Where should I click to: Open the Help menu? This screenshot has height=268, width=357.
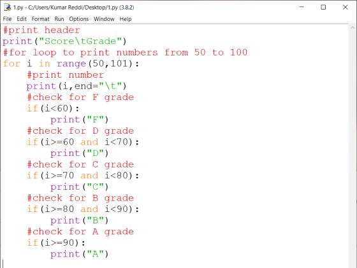pyautogui.click(x=126, y=19)
